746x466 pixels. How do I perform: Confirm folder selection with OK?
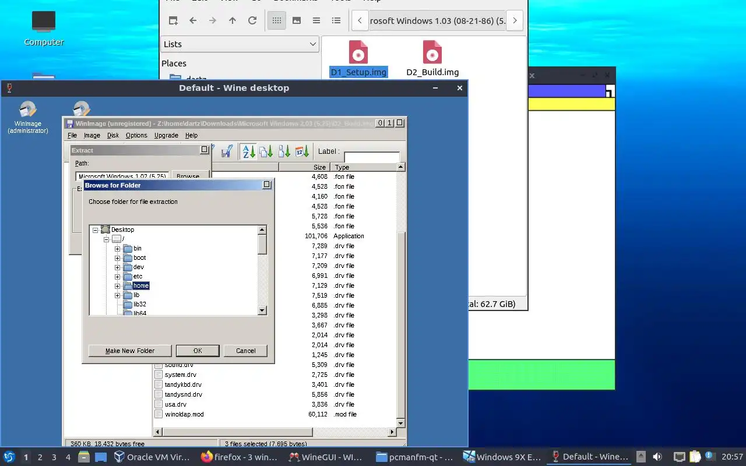click(x=198, y=351)
